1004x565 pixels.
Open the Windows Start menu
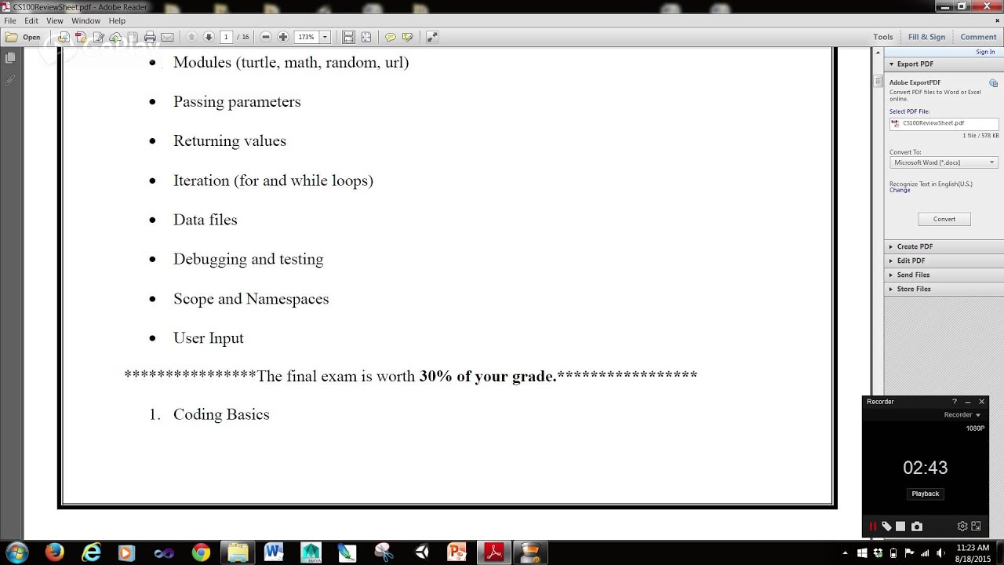16,552
